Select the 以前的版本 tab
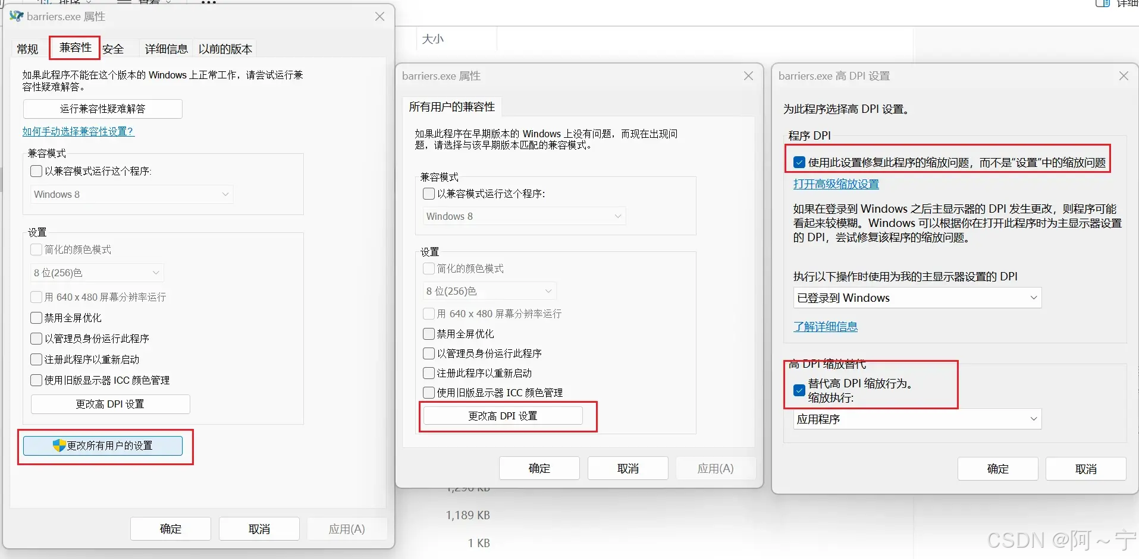Screen dimensions: 1139x559 pyautogui.click(x=225, y=48)
